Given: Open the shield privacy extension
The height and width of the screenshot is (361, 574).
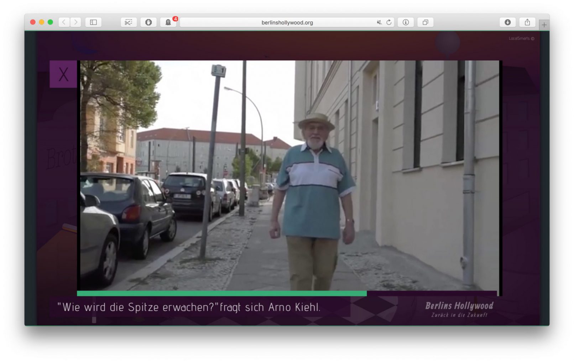Looking at the screenshot, I should click(148, 22).
